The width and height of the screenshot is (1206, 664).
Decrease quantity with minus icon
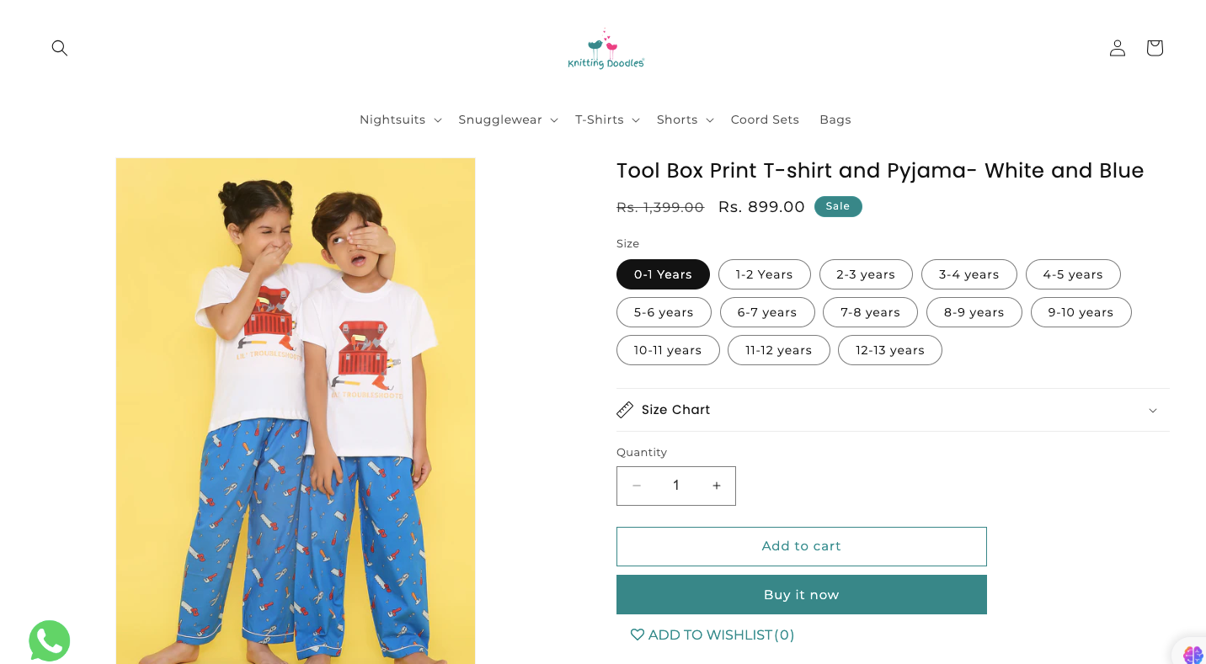click(637, 486)
